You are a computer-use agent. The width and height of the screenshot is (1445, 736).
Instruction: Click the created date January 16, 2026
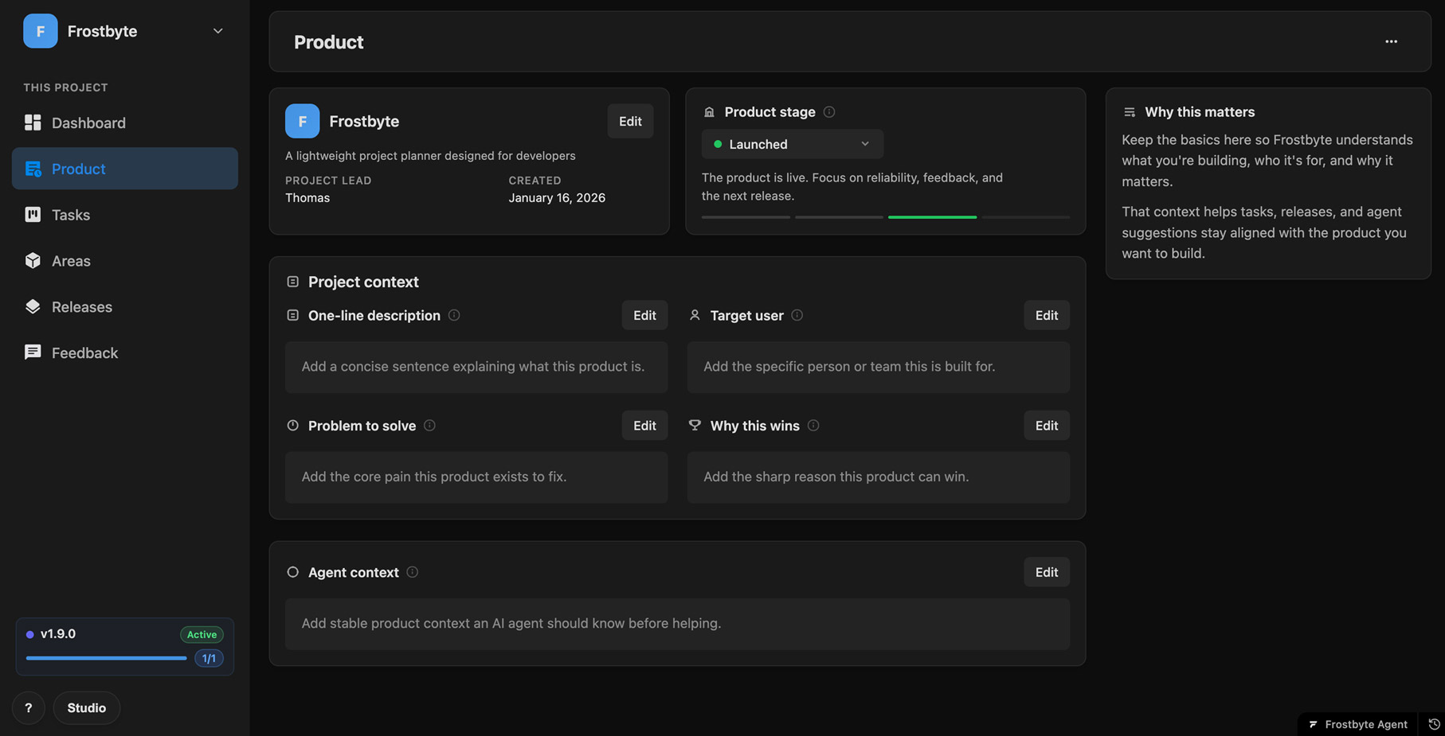[557, 197]
